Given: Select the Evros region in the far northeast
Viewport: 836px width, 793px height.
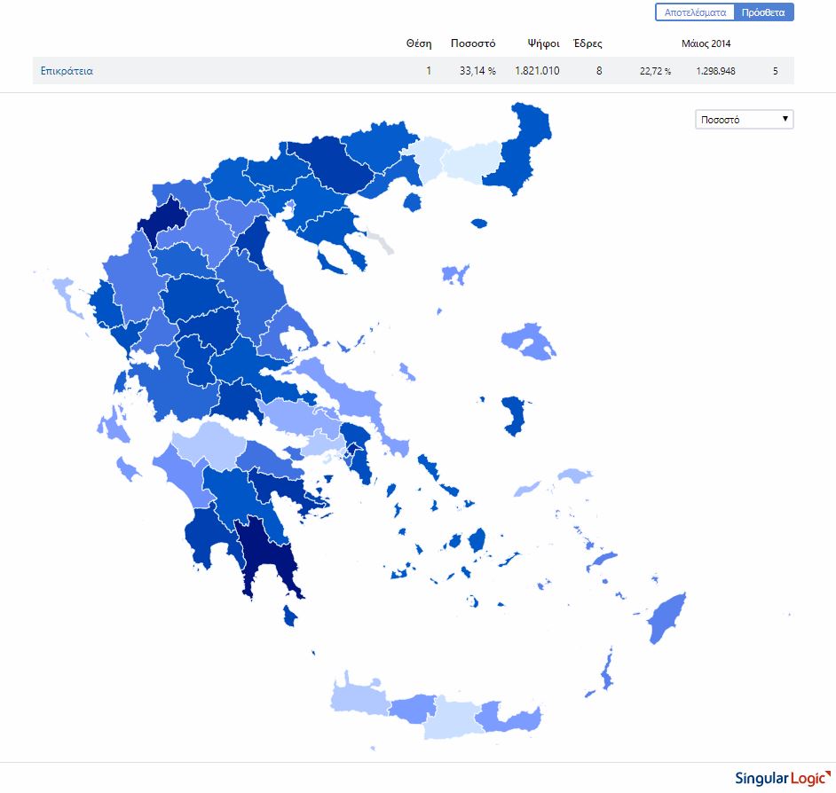Looking at the screenshot, I should coord(524,151).
